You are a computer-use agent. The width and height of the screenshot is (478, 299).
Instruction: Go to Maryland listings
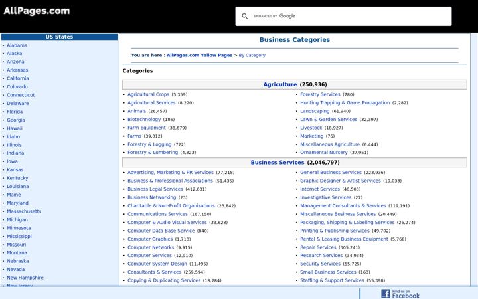coord(17,203)
